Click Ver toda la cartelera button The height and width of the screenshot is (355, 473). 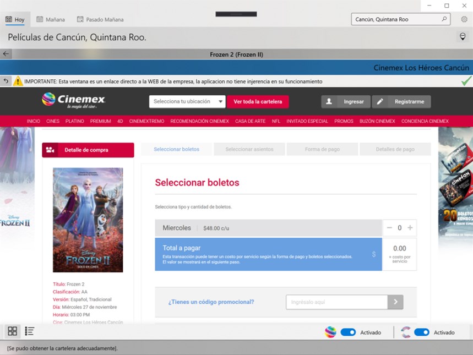click(258, 102)
